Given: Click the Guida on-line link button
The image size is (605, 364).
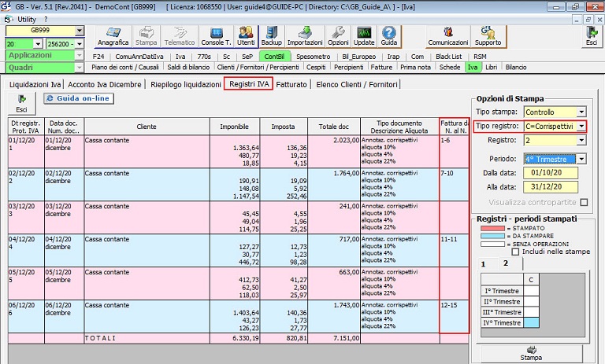Looking at the screenshot, I should coord(79,98).
